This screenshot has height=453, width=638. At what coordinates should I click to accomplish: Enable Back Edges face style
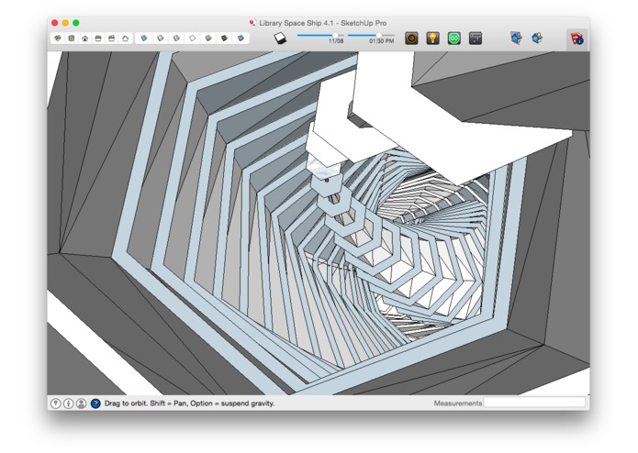tap(160, 39)
